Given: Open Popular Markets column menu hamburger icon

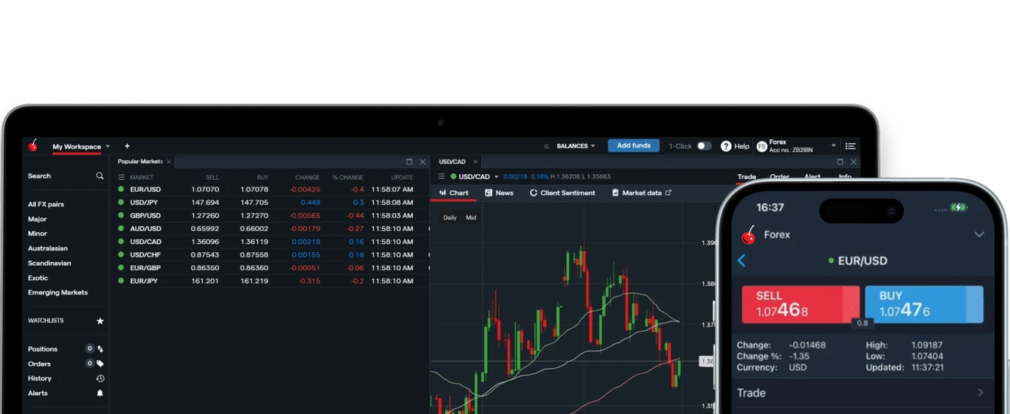Looking at the screenshot, I should pyautogui.click(x=121, y=178).
